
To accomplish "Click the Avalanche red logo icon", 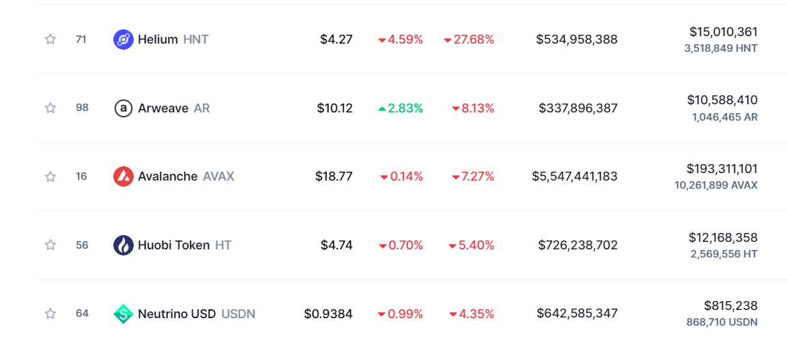I will click(124, 176).
